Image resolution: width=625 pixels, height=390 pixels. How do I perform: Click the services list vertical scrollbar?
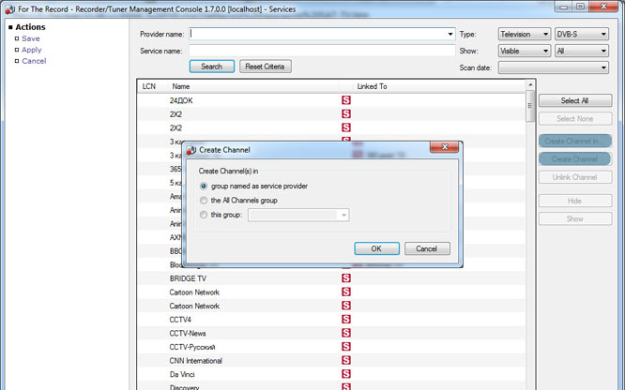click(x=529, y=234)
